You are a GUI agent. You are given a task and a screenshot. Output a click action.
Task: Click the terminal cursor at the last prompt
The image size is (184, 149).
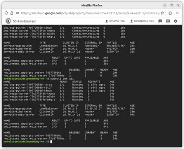coord(51,142)
